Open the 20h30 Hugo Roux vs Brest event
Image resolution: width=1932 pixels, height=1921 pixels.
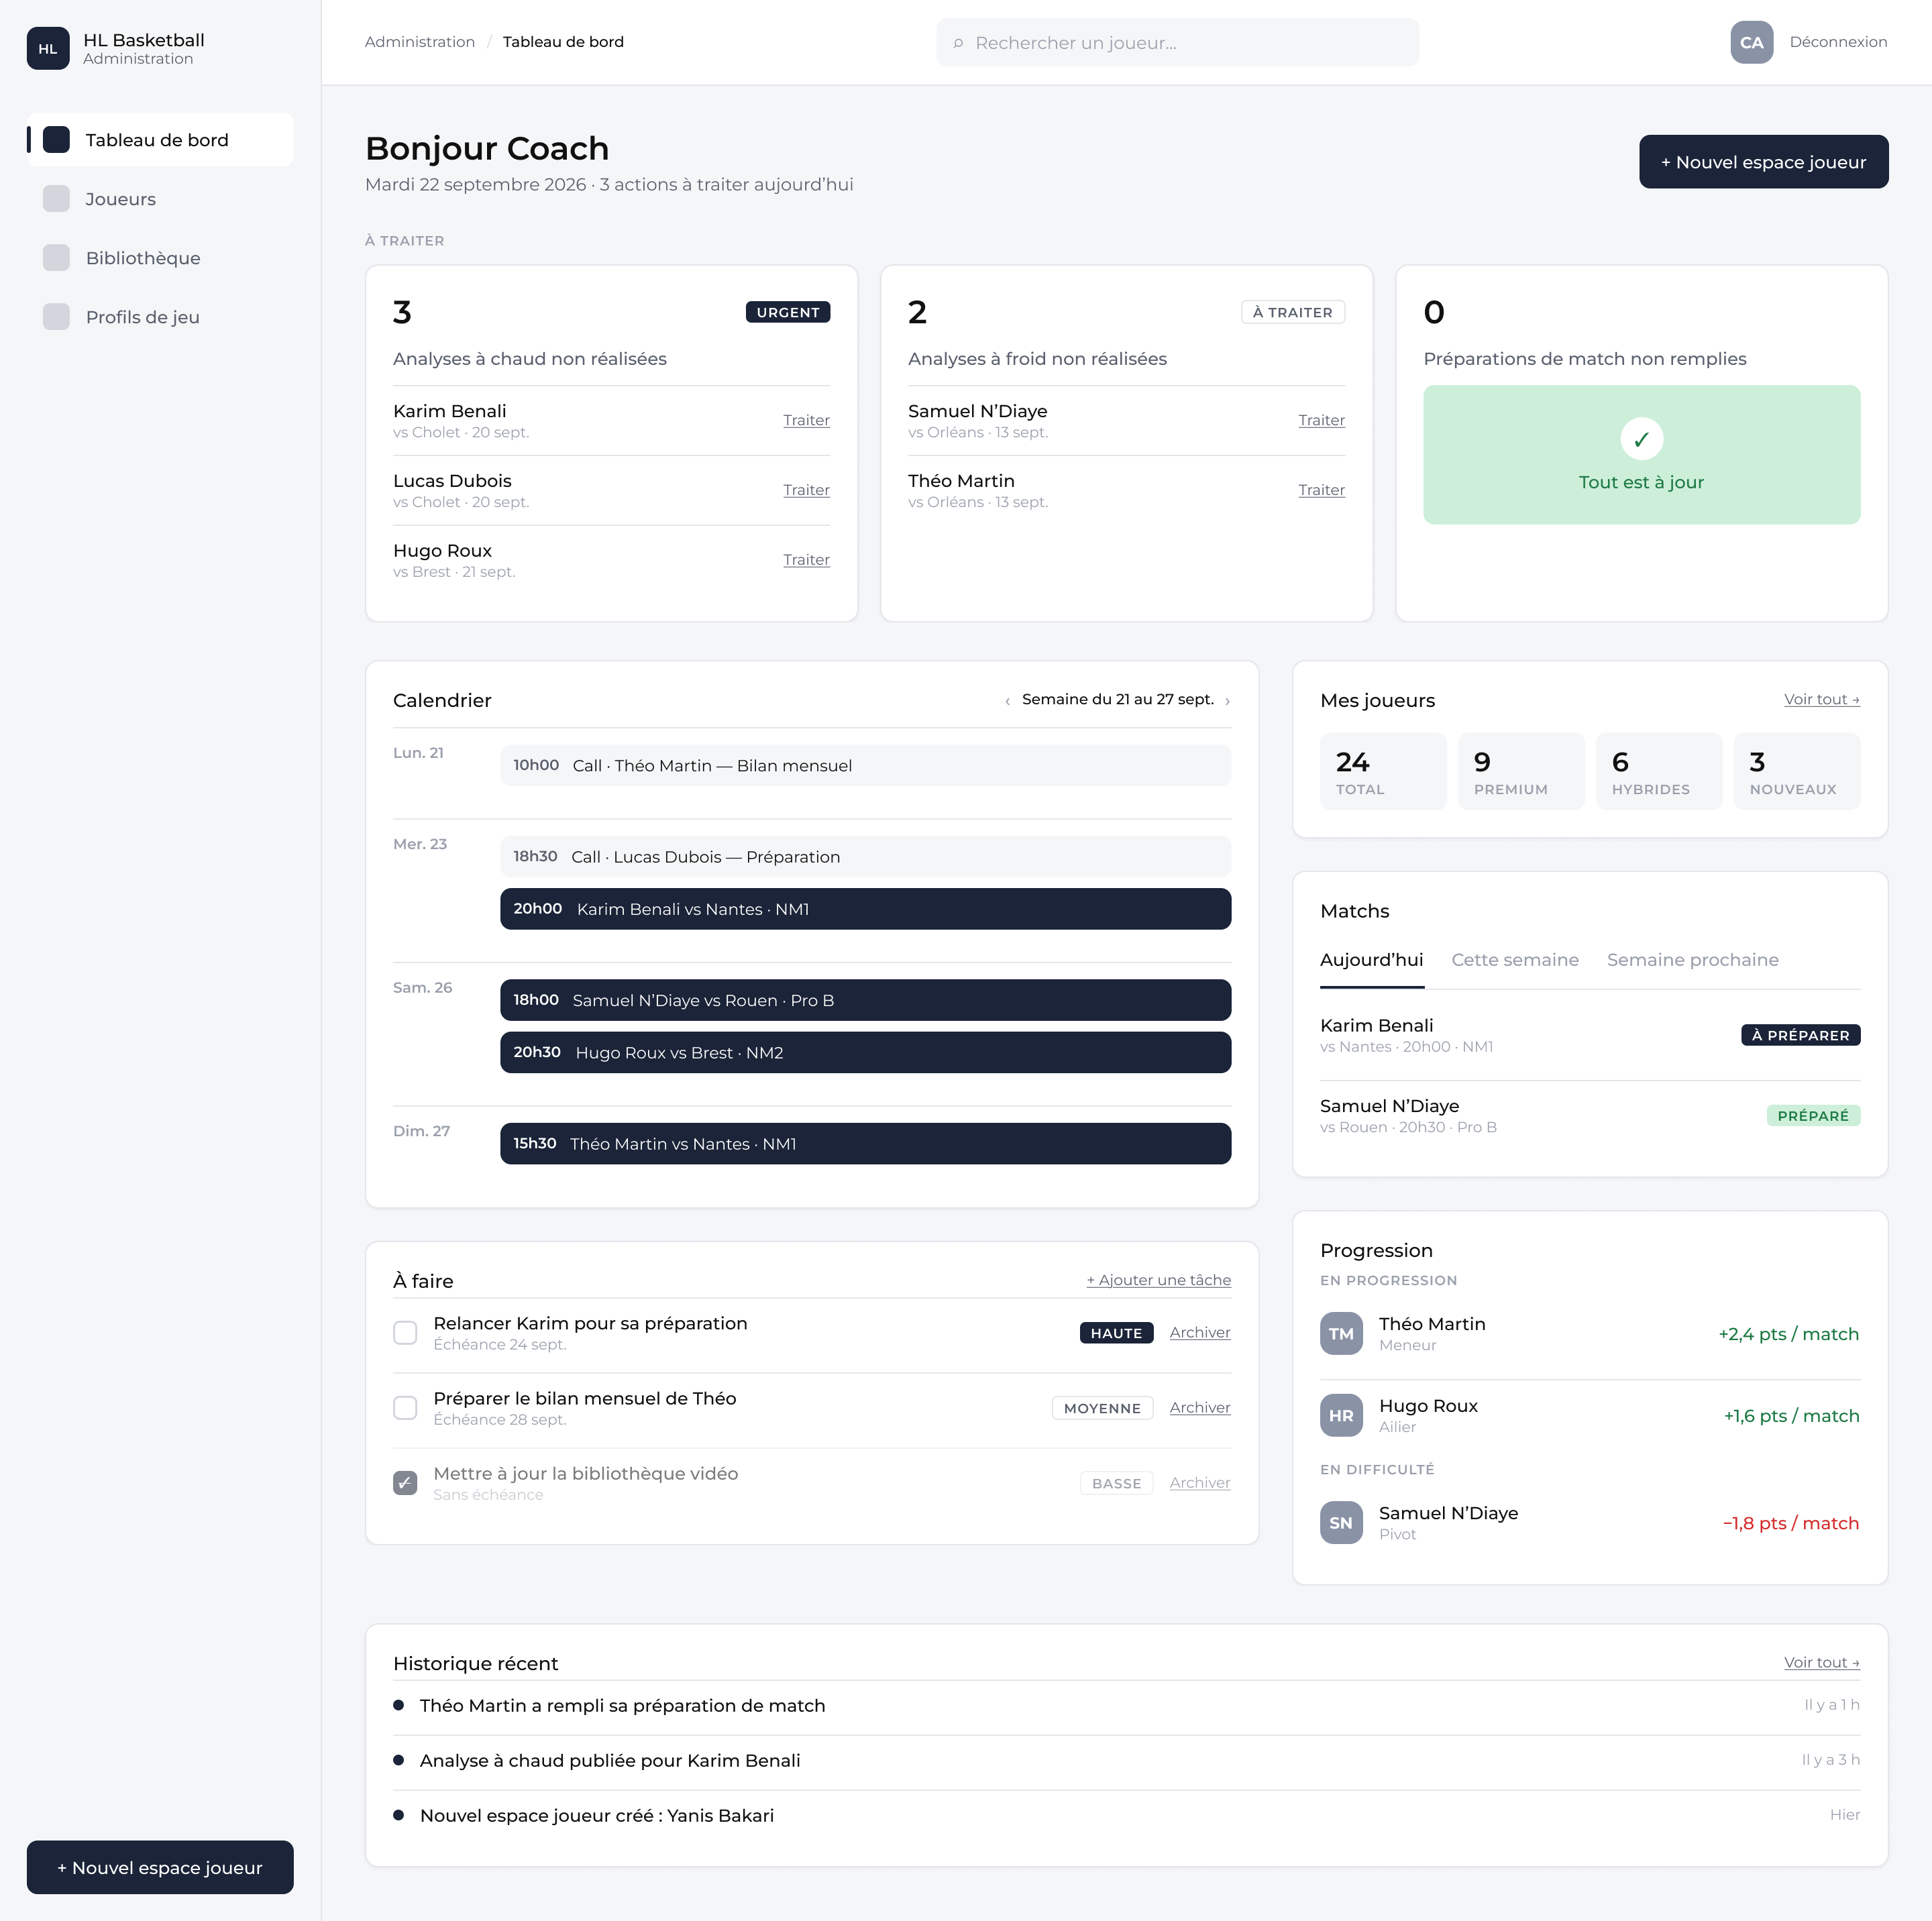click(865, 1052)
